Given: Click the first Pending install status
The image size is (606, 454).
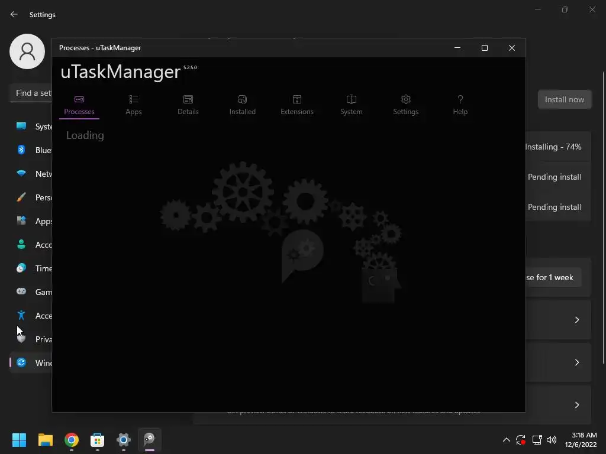Looking at the screenshot, I should coord(554,177).
